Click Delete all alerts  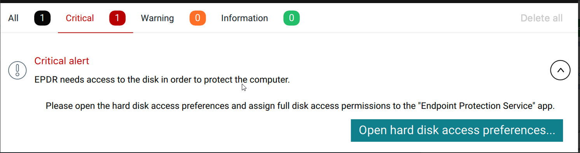click(542, 18)
